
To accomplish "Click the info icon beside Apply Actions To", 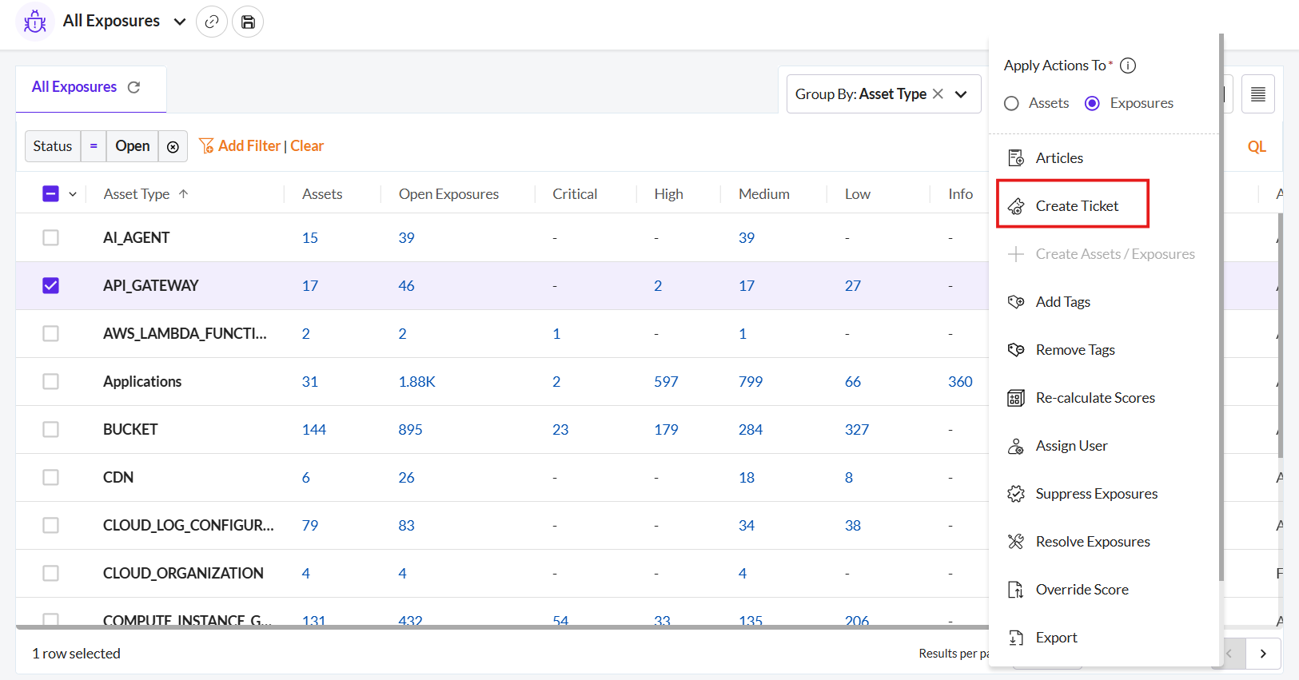I will coord(1128,66).
